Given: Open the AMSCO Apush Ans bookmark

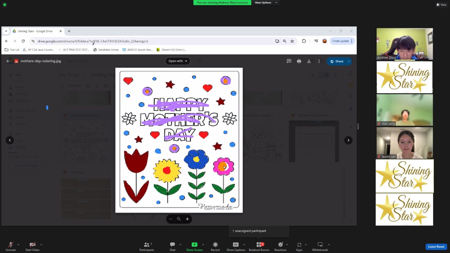Looking at the screenshot, I should 137,50.
